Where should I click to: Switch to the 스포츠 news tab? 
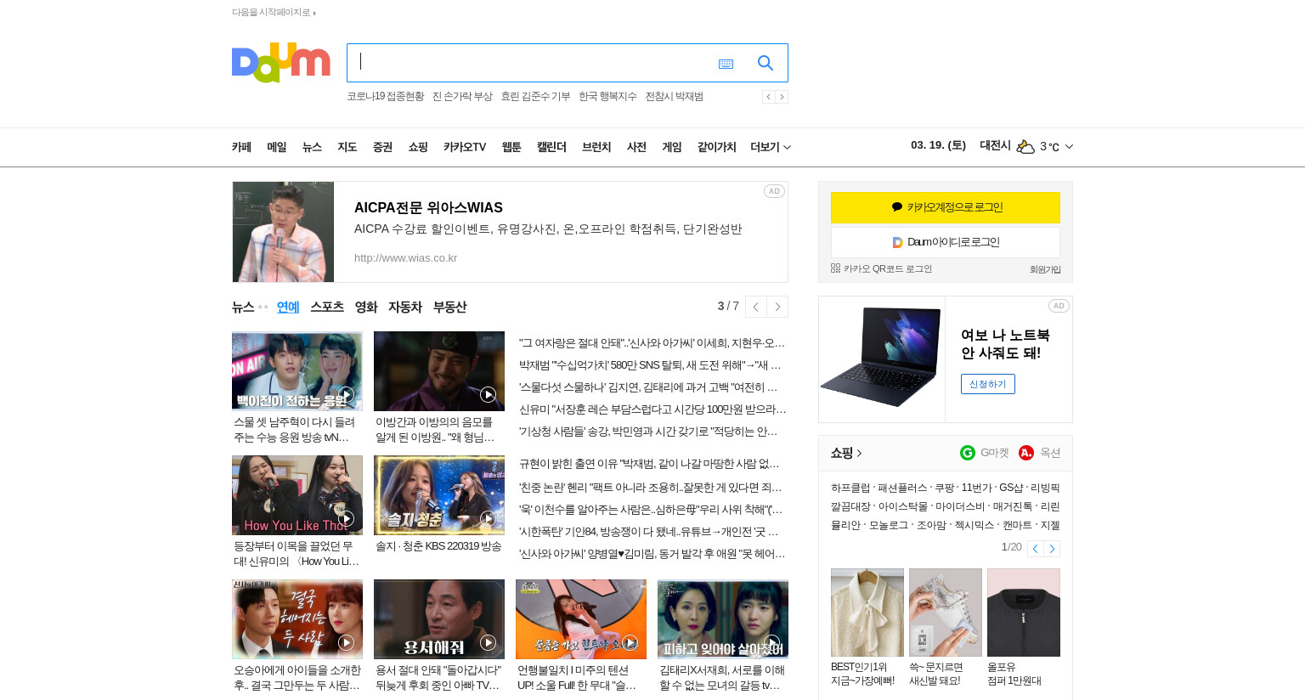(x=327, y=307)
